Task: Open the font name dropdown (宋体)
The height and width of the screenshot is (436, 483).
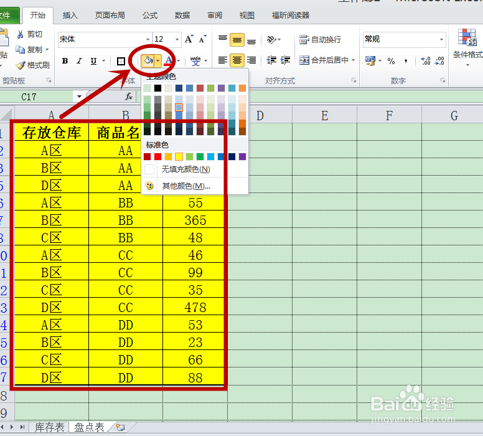Action: click(148, 39)
